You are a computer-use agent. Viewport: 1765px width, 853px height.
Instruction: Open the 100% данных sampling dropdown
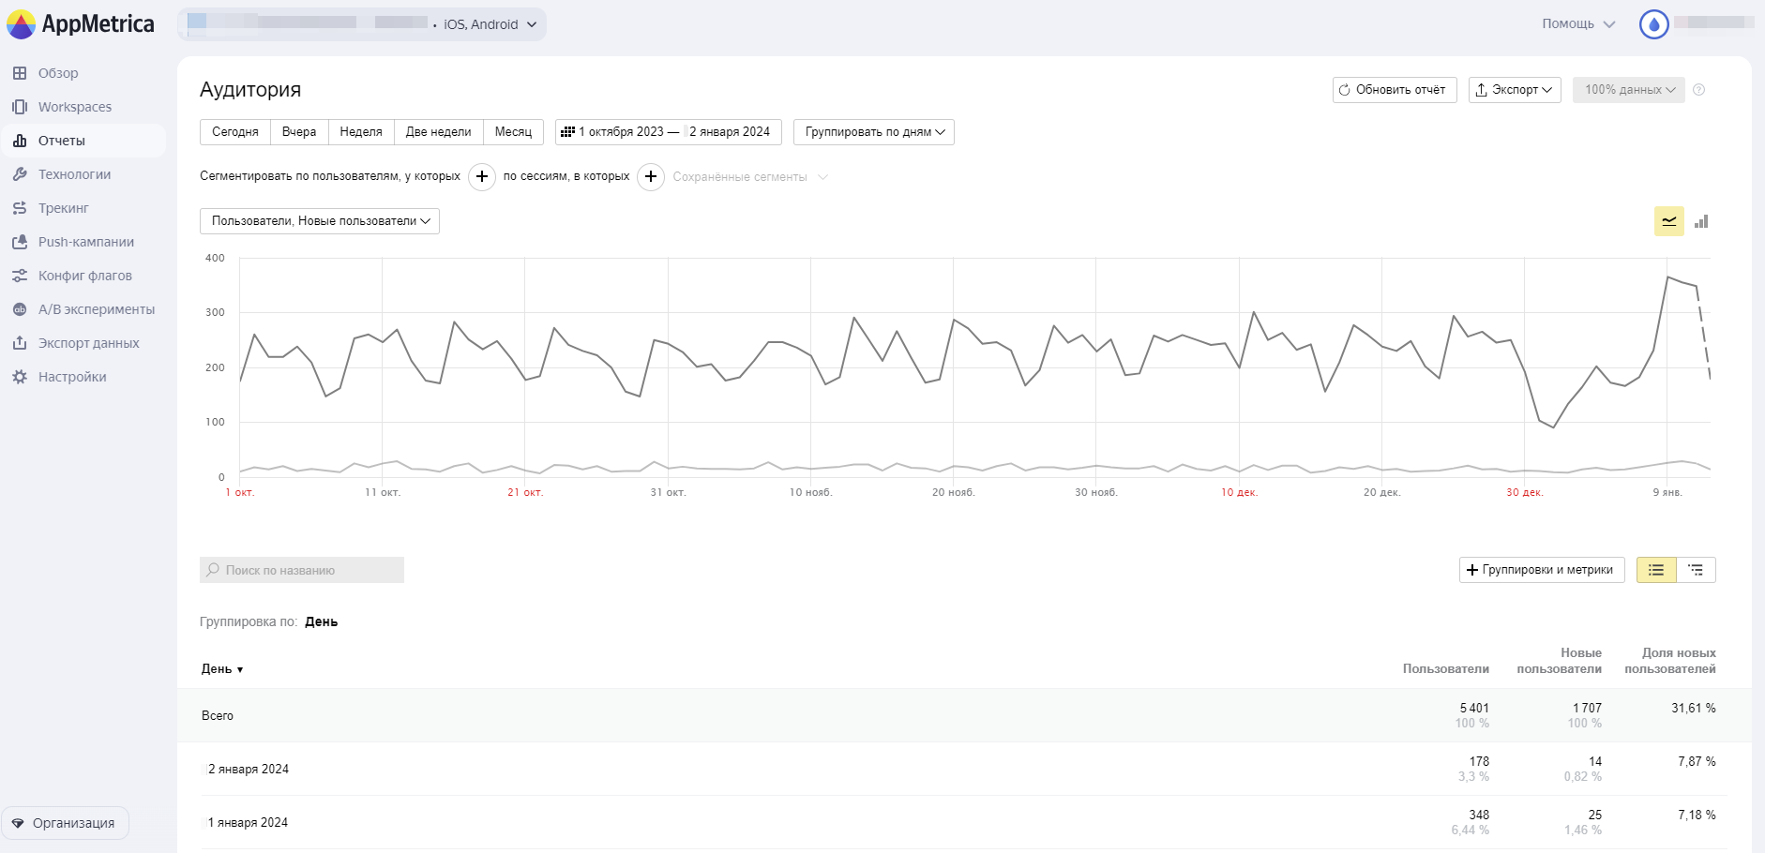click(x=1629, y=90)
